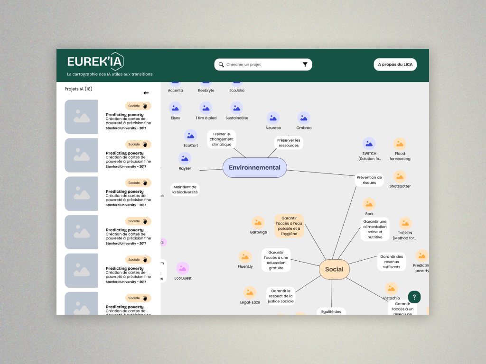Click the search magnifier icon
486x364 pixels.
tap(221, 64)
